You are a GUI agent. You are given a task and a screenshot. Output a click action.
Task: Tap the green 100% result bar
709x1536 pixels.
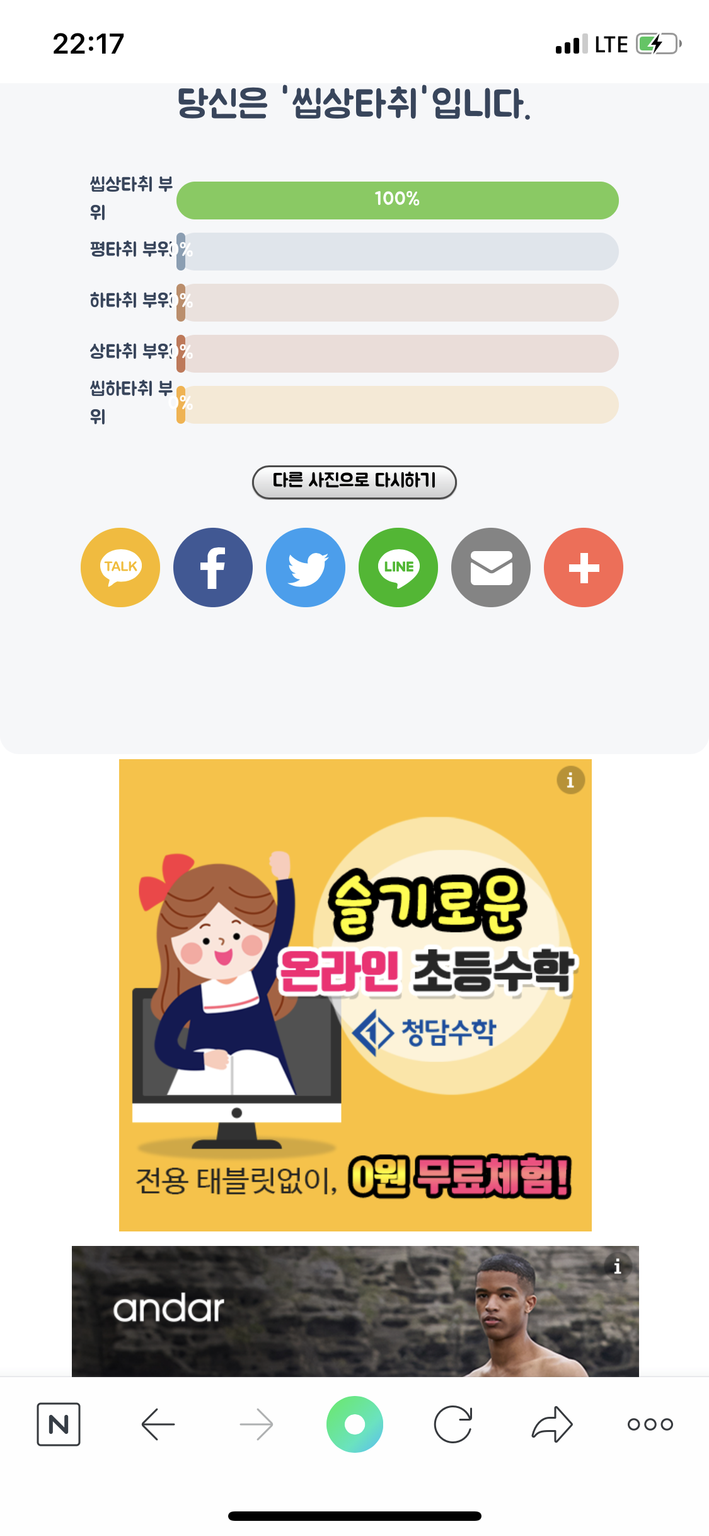[x=398, y=201]
